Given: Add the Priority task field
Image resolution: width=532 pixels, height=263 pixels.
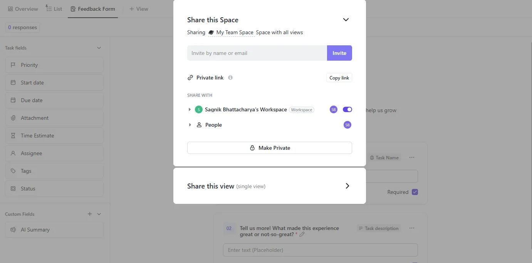Looking at the screenshot, I should [54, 65].
